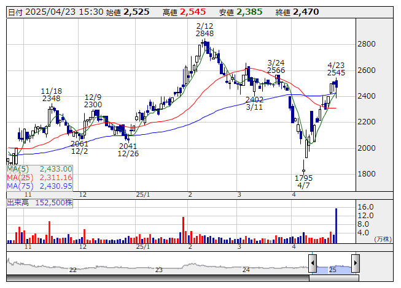The image size is (401, 288).
Task: Click the 16.0 volume axis label
Action: pyautogui.click(x=365, y=207)
